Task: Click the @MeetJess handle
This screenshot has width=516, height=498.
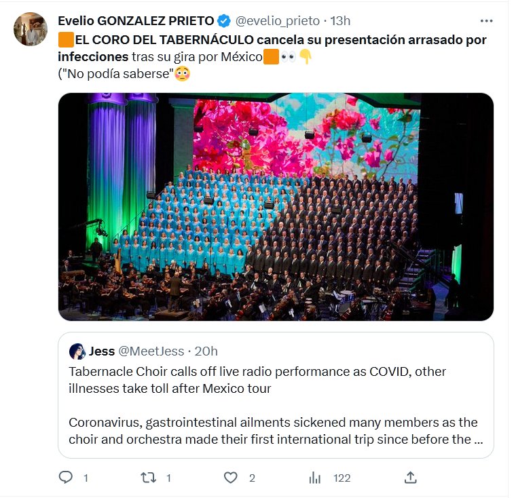Action: click(x=151, y=351)
